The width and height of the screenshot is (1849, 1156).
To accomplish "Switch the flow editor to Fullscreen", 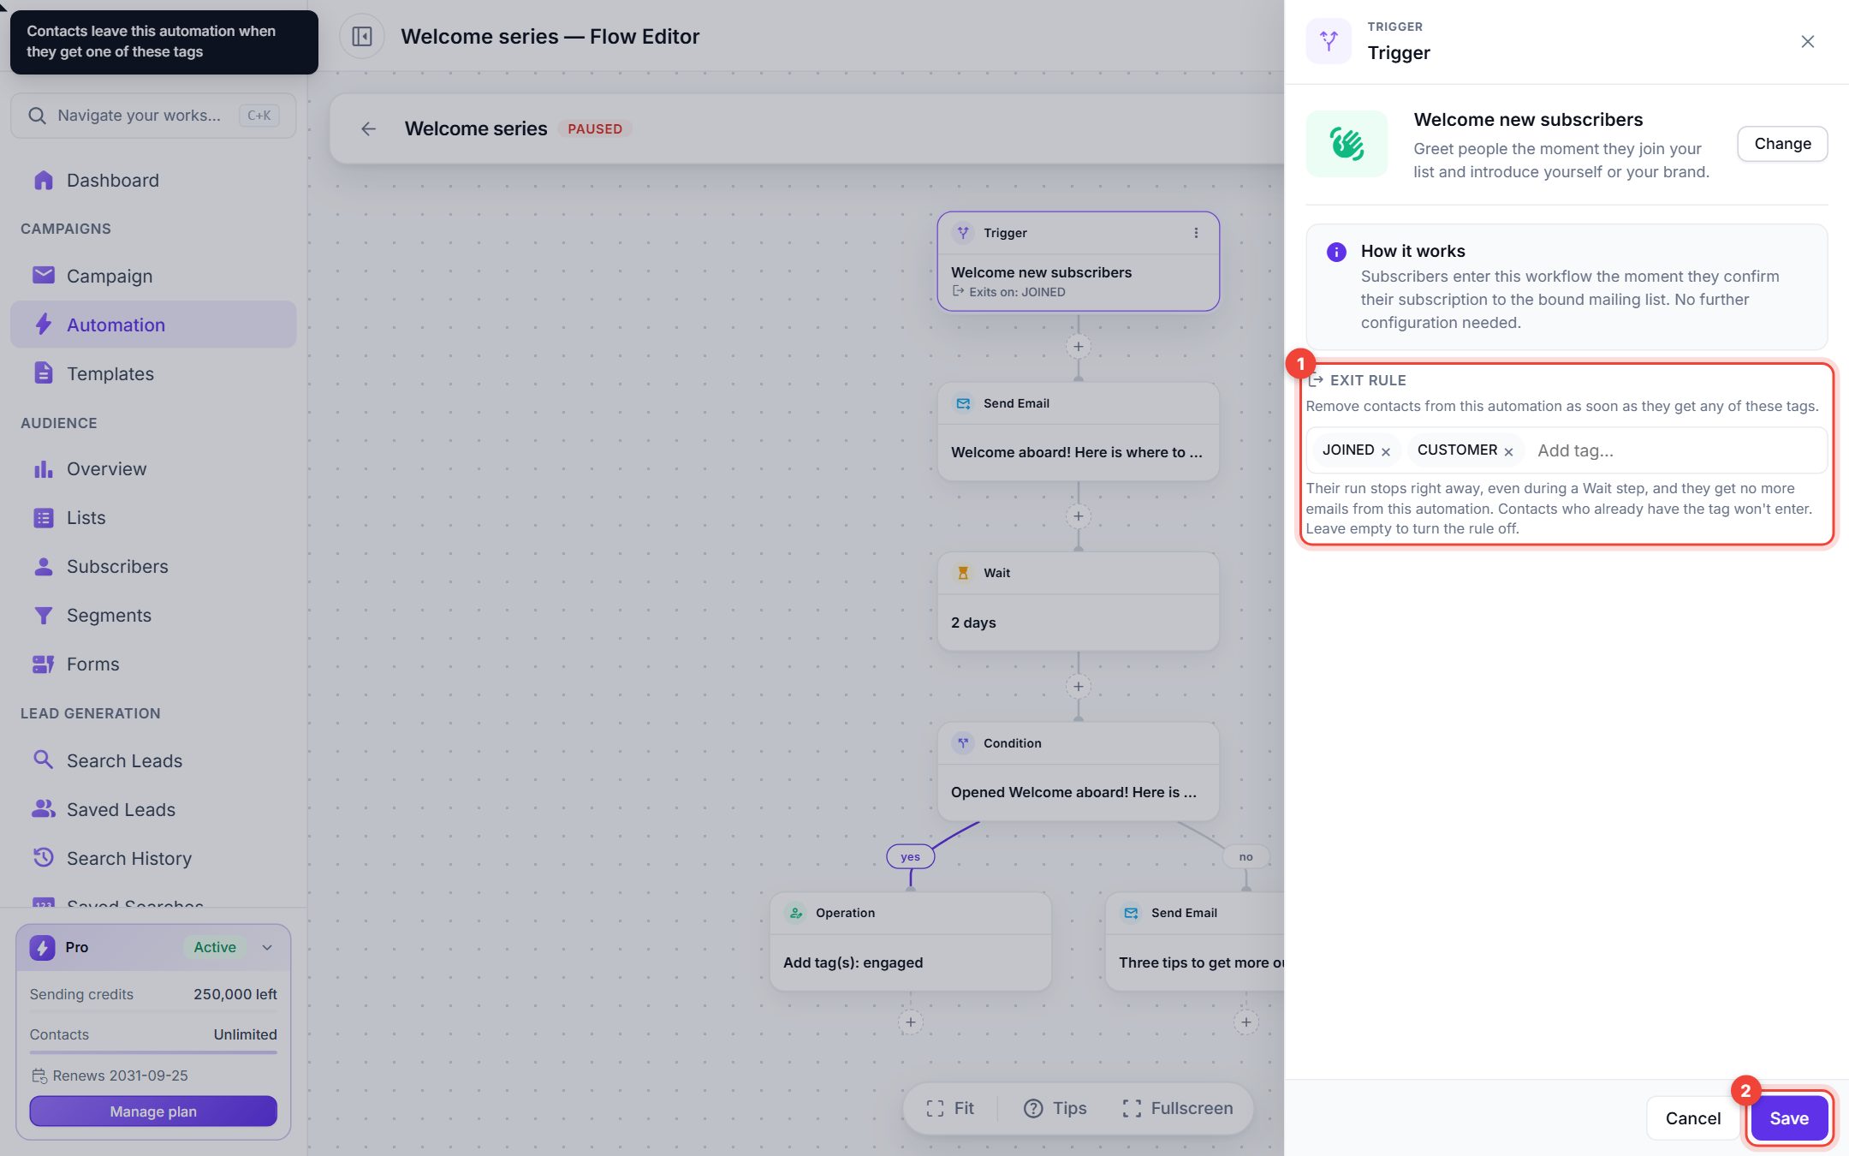I will click(1178, 1108).
